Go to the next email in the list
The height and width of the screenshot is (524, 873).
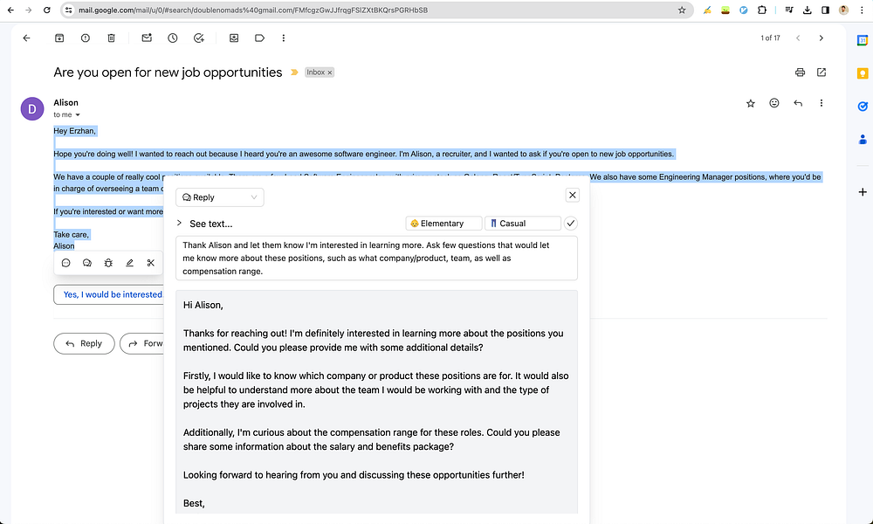pos(821,38)
